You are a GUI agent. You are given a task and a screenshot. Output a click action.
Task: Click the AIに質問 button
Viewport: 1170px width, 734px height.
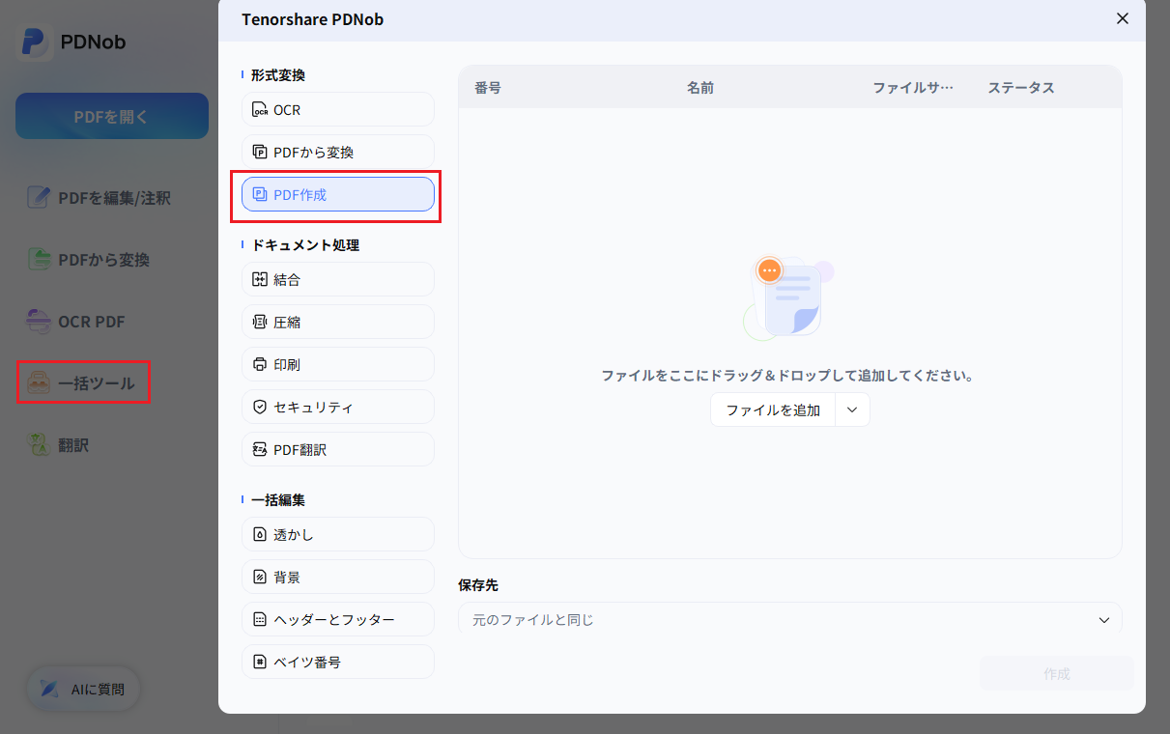pyautogui.click(x=83, y=690)
